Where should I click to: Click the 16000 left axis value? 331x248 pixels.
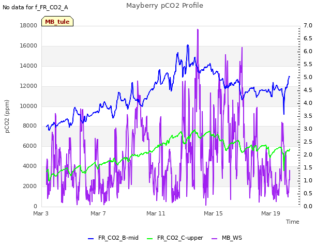coord(28,46)
